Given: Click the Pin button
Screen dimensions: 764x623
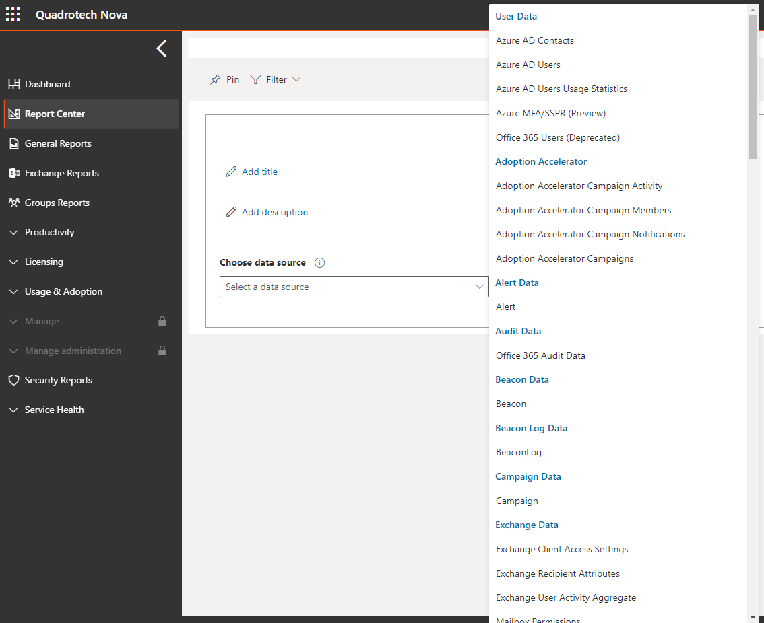Looking at the screenshot, I should click(224, 79).
